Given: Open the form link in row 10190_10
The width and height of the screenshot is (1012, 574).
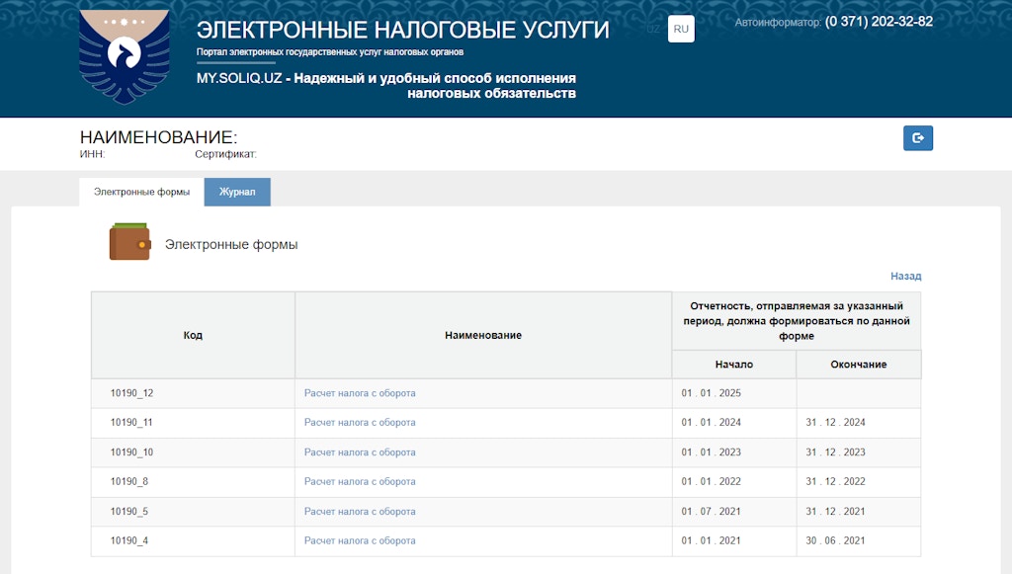Looking at the screenshot, I should click(x=360, y=452).
